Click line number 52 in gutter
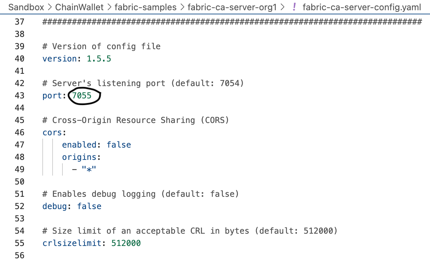Viewport: 430px width, 261px height. click(20, 206)
